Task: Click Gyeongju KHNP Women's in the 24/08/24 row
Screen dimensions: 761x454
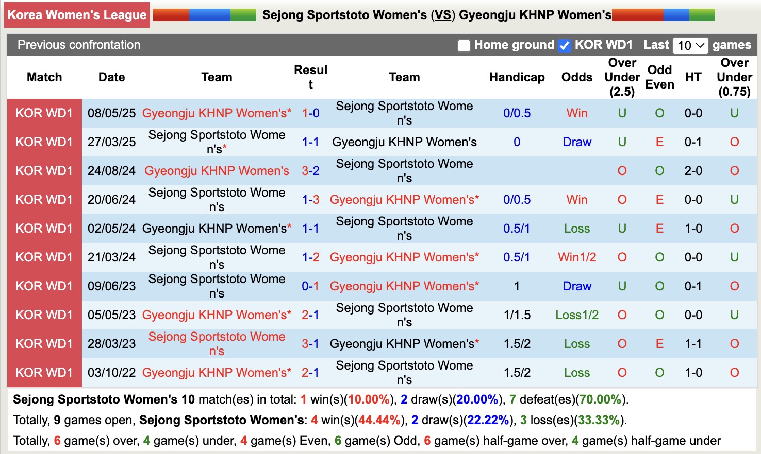Action: tap(217, 171)
